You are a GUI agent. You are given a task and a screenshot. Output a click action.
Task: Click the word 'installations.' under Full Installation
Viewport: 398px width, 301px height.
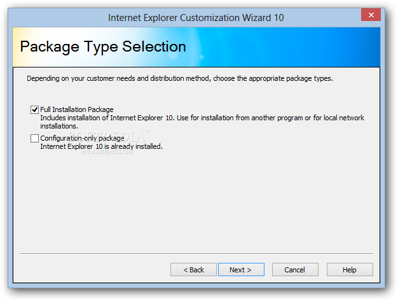59,126
